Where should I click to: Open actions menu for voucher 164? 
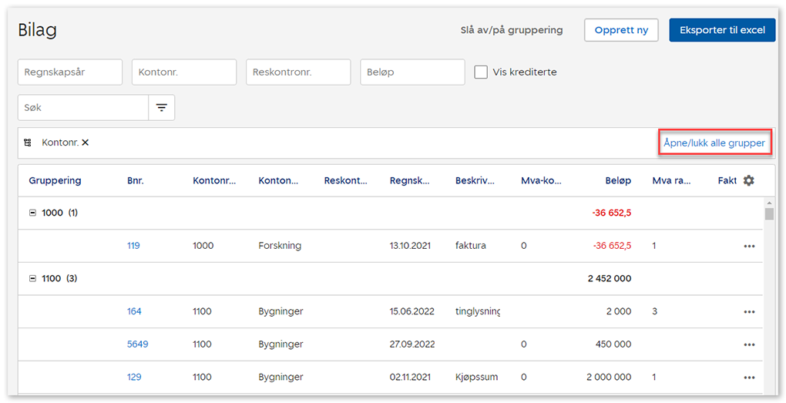click(748, 312)
